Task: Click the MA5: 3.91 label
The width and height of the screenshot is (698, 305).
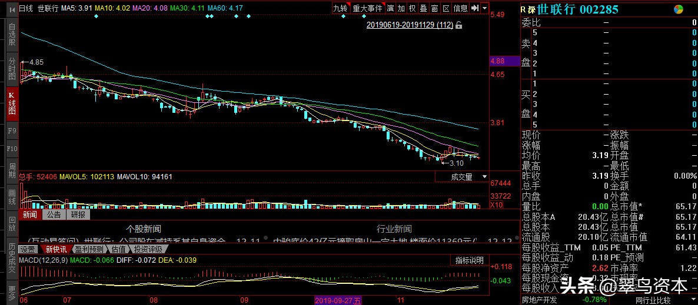Action: click(77, 8)
